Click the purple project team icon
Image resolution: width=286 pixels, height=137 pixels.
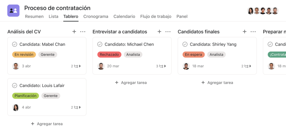tap(13, 11)
